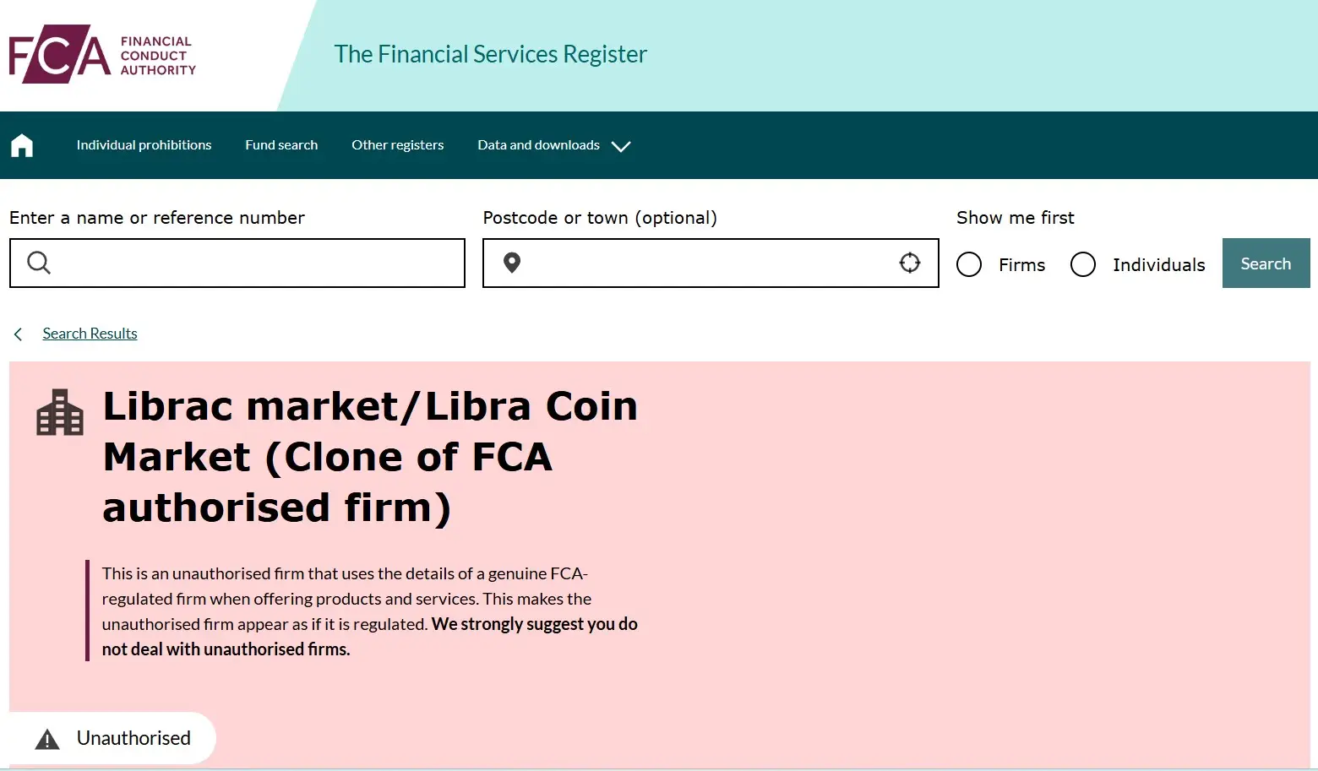The image size is (1318, 771).
Task: Click the FCA logo
Action: click(x=100, y=54)
